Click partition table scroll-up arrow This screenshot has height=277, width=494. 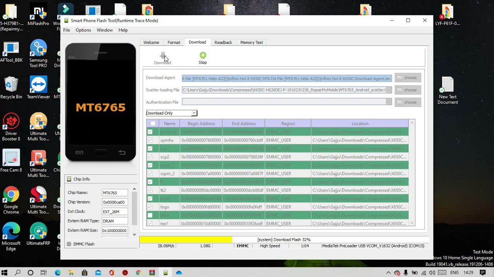point(412,123)
